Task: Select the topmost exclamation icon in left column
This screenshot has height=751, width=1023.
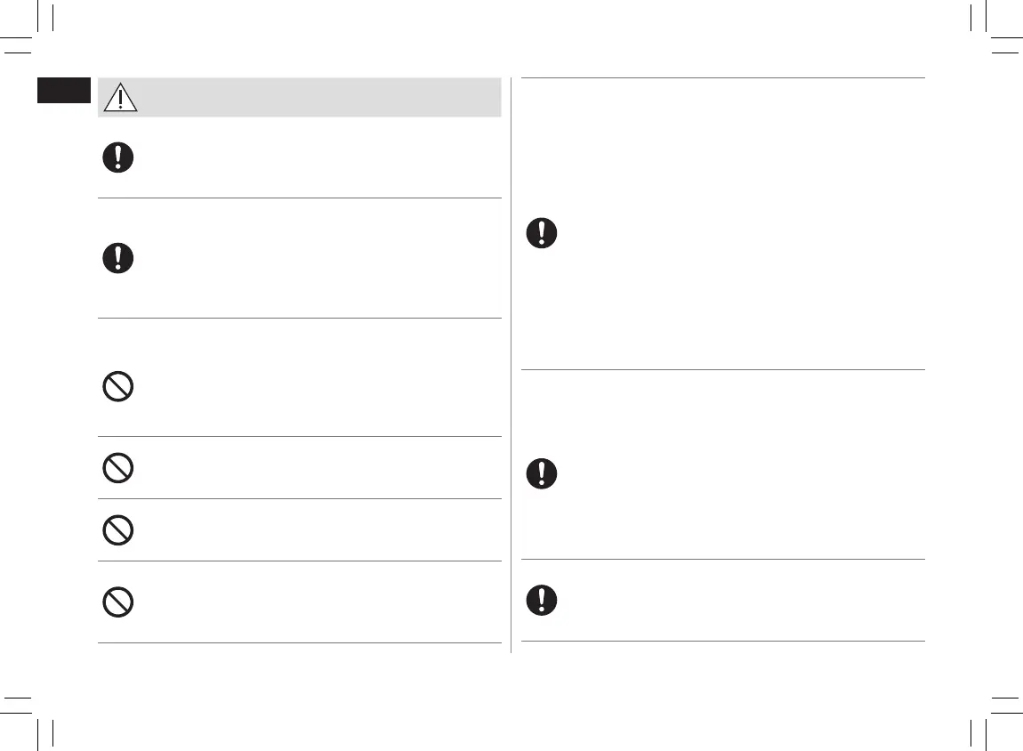Action: point(117,157)
